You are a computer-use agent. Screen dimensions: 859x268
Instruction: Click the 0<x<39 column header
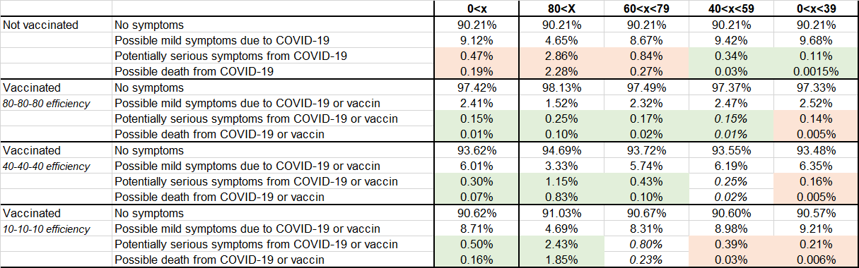click(814, 8)
